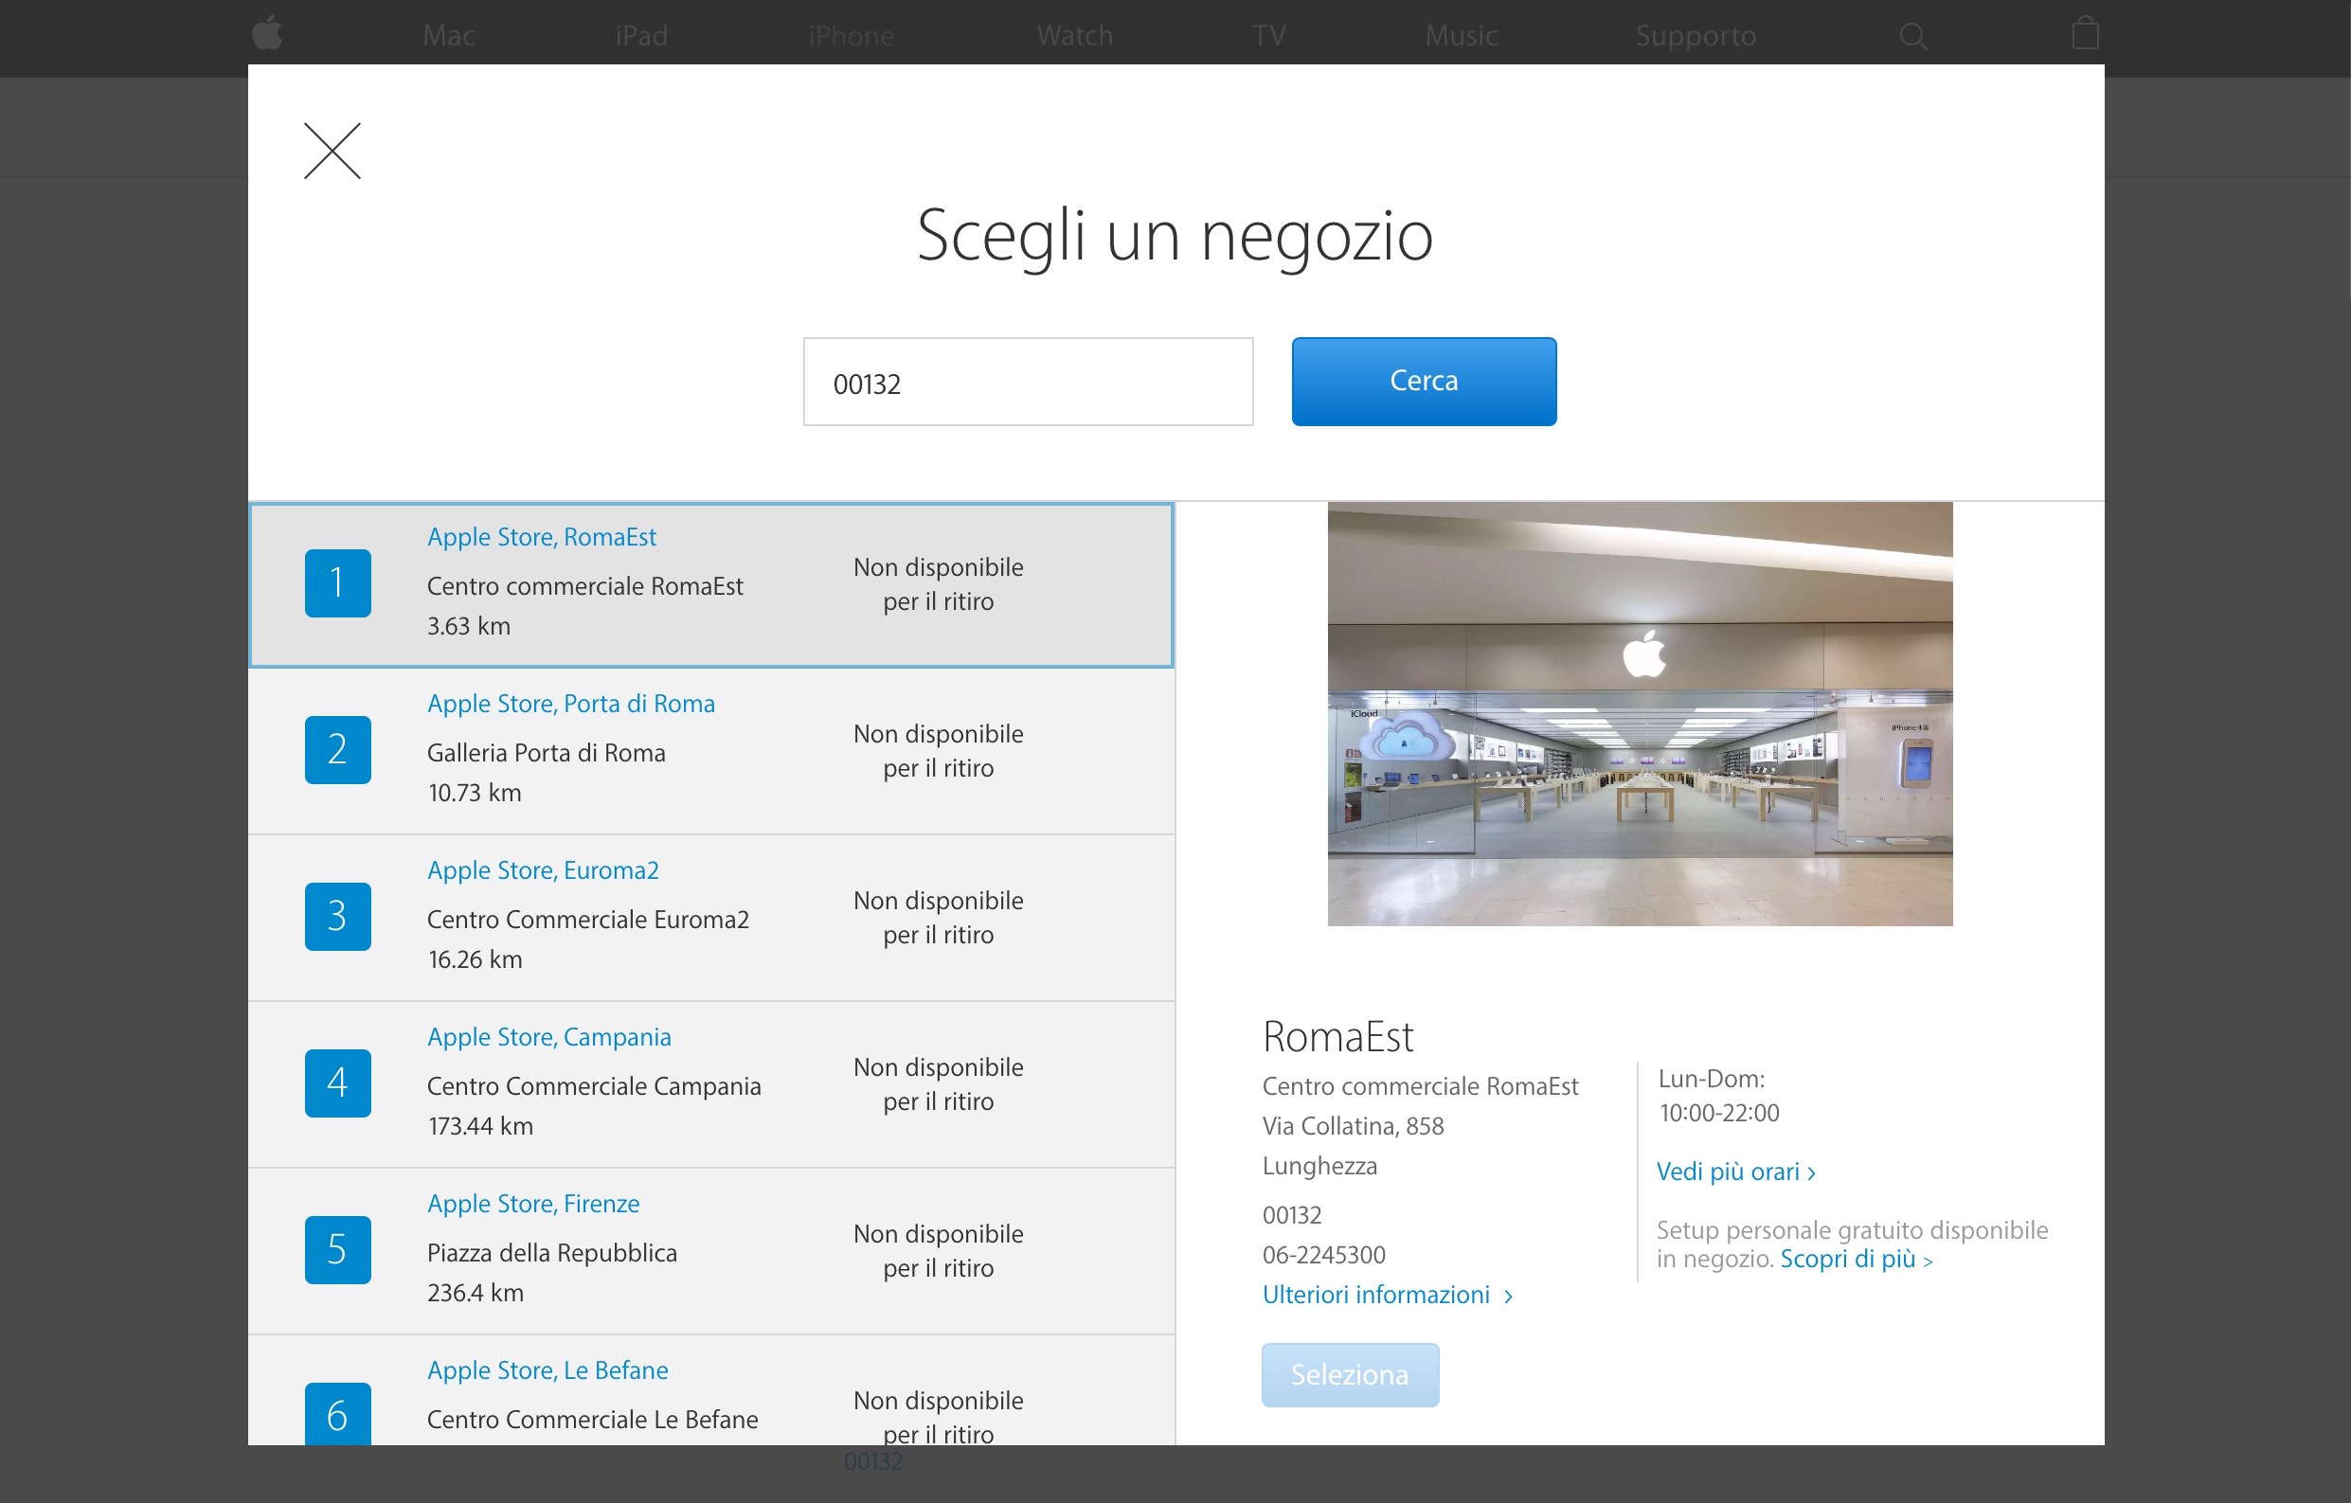
Task: Open Apple Store, Euroma2 link
Action: 543,869
